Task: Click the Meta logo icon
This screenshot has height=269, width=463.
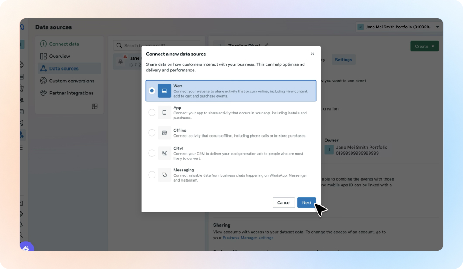Action: point(22,27)
